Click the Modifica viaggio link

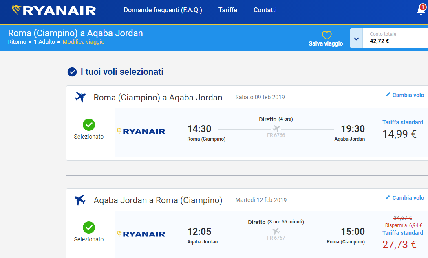tap(84, 42)
